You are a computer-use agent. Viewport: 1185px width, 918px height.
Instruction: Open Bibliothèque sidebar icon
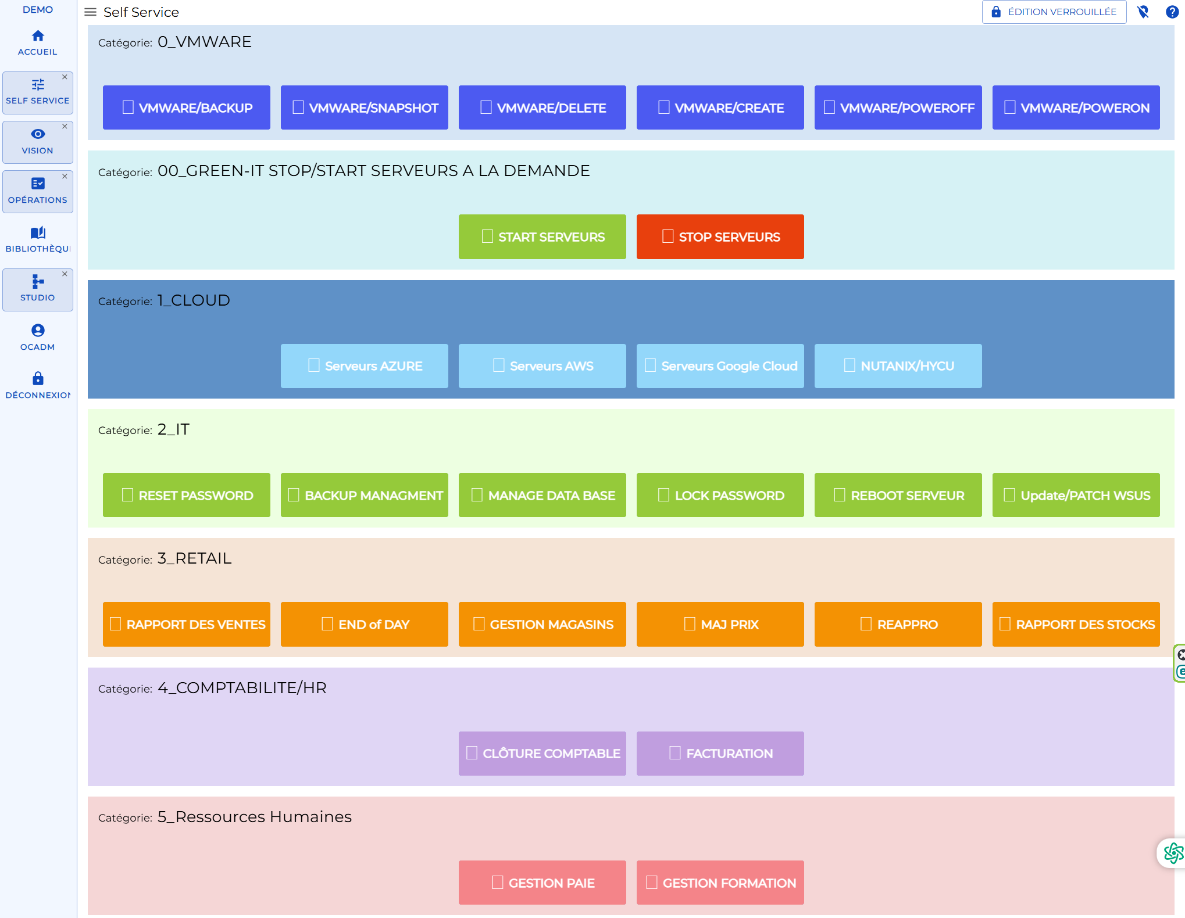[38, 233]
